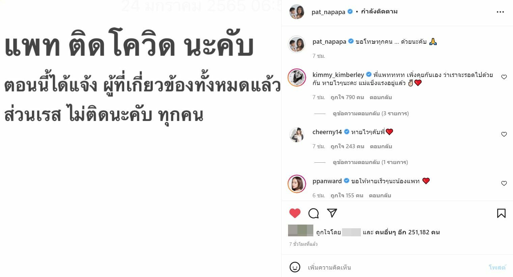This screenshot has width=513, height=277.
Task: Open the three-dot more options menu
Action: pos(500,12)
